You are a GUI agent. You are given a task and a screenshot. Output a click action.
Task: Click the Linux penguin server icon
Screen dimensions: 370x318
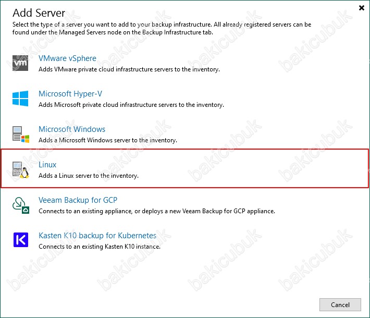point(21,170)
